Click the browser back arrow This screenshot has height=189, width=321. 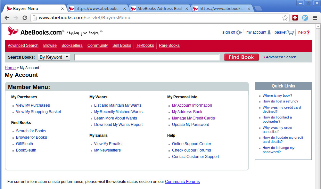tap(7, 18)
